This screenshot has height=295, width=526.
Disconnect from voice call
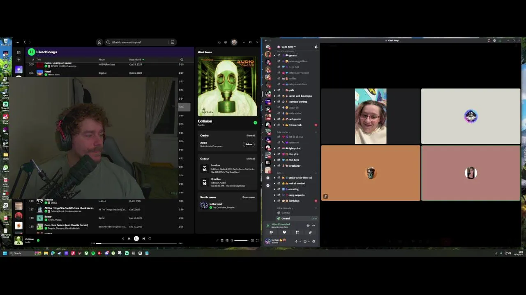click(314, 226)
